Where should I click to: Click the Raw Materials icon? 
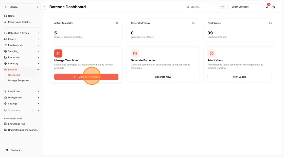(x=5, y=45)
